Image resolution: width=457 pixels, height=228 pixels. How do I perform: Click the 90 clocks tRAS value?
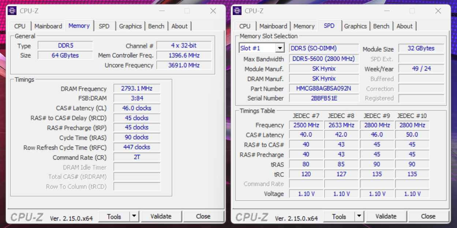(137, 137)
